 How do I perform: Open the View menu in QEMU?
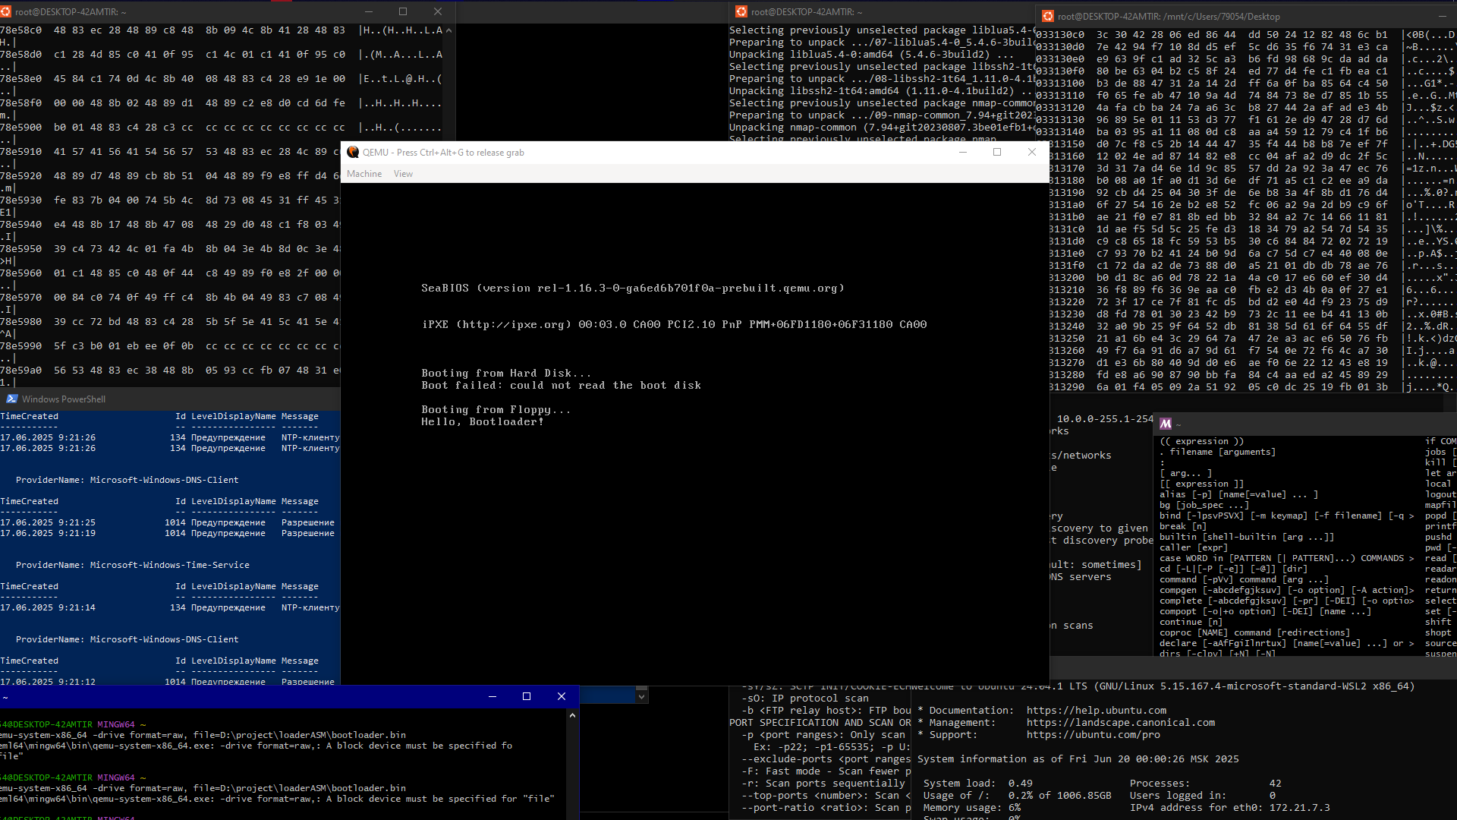click(x=403, y=174)
